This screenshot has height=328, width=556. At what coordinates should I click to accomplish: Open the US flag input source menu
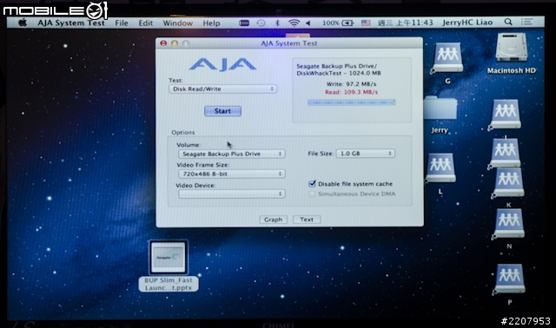(366, 23)
